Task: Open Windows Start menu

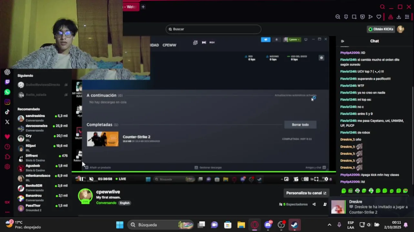Action: coord(120,225)
